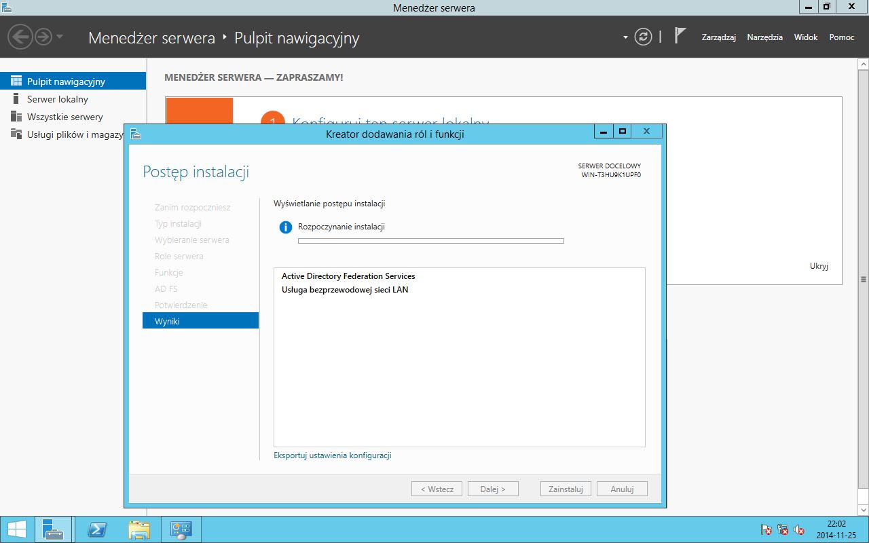Open PowerShell from the taskbar

pyautogui.click(x=98, y=529)
